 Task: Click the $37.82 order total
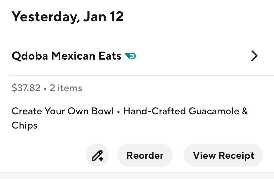pos(26,88)
